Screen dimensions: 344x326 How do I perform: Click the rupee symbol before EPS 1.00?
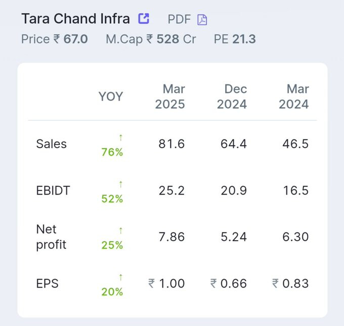(152, 283)
